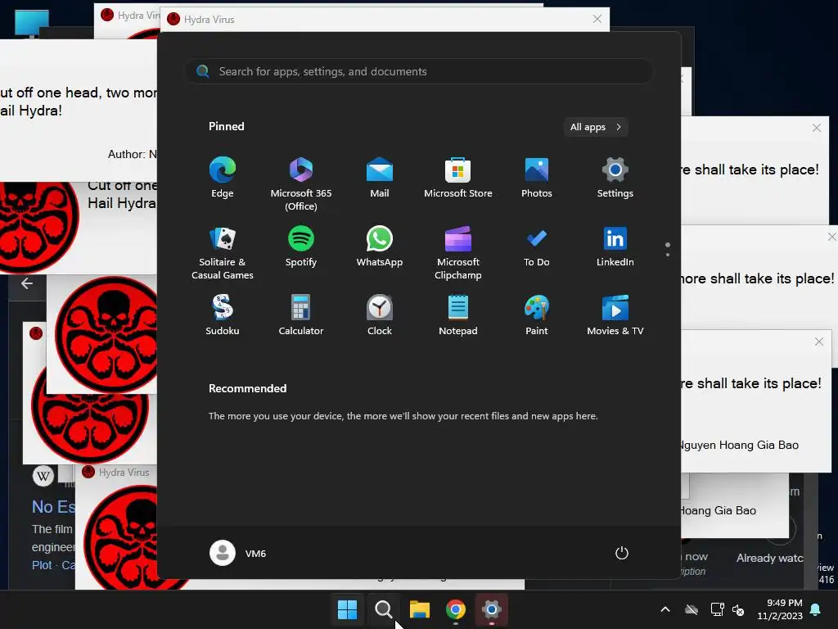Launch Sudoku game
Screen dimensions: 838x629
(x=223, y=315)
